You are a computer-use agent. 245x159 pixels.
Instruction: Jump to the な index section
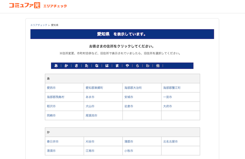(x=97, y=65)
